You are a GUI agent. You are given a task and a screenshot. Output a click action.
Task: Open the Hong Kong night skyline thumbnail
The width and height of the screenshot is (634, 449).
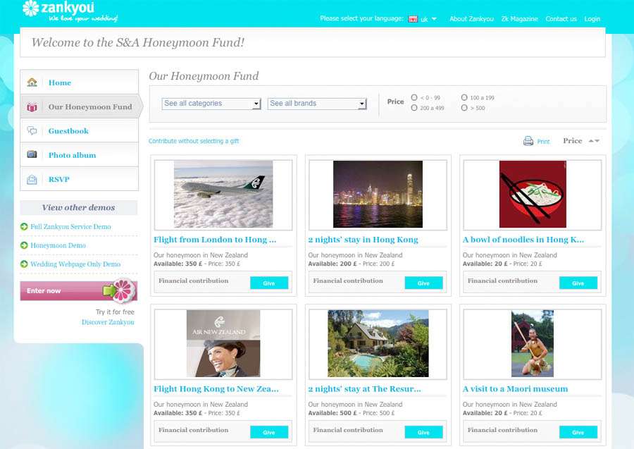[378, 194]
